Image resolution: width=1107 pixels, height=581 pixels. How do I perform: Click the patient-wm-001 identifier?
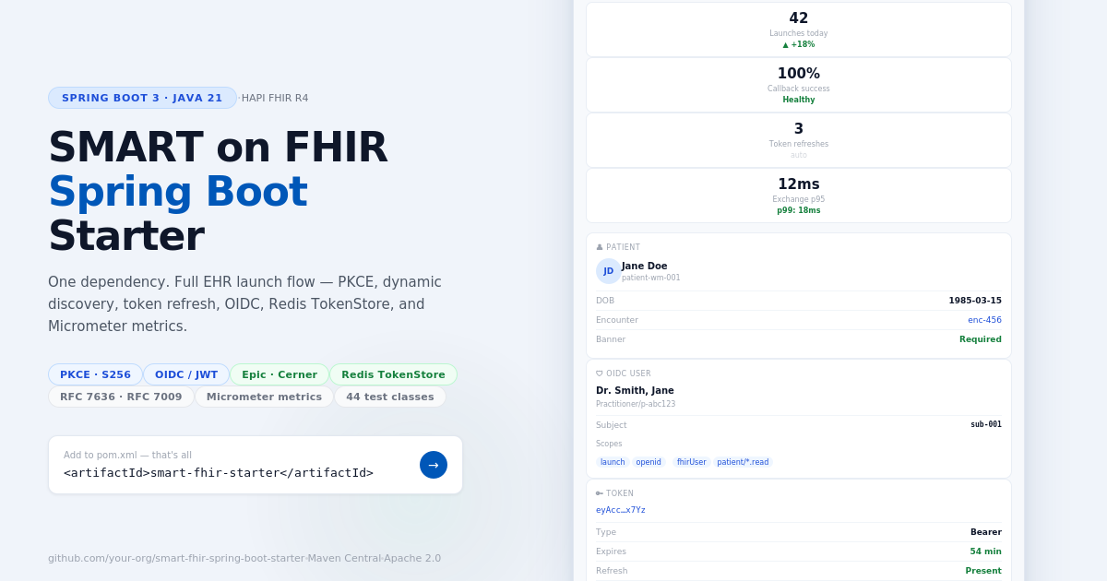pos(651,278)
